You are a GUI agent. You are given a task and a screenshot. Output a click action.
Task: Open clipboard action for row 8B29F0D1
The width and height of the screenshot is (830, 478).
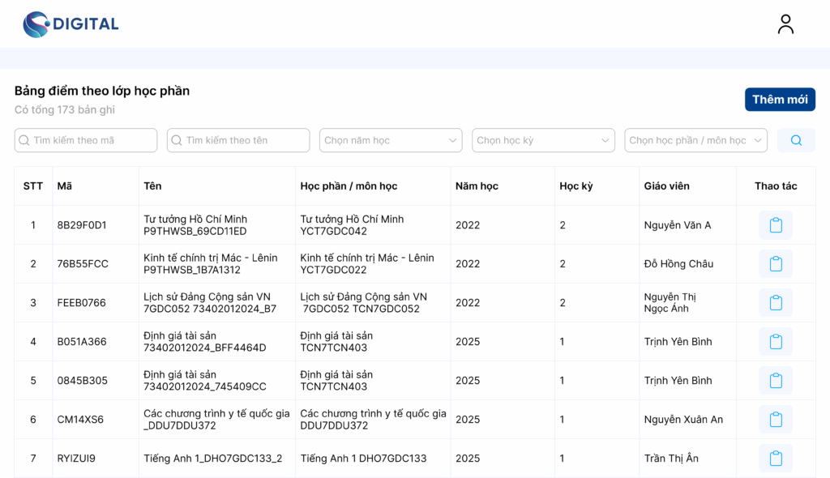pyautogui.click(x=776, y=225)
